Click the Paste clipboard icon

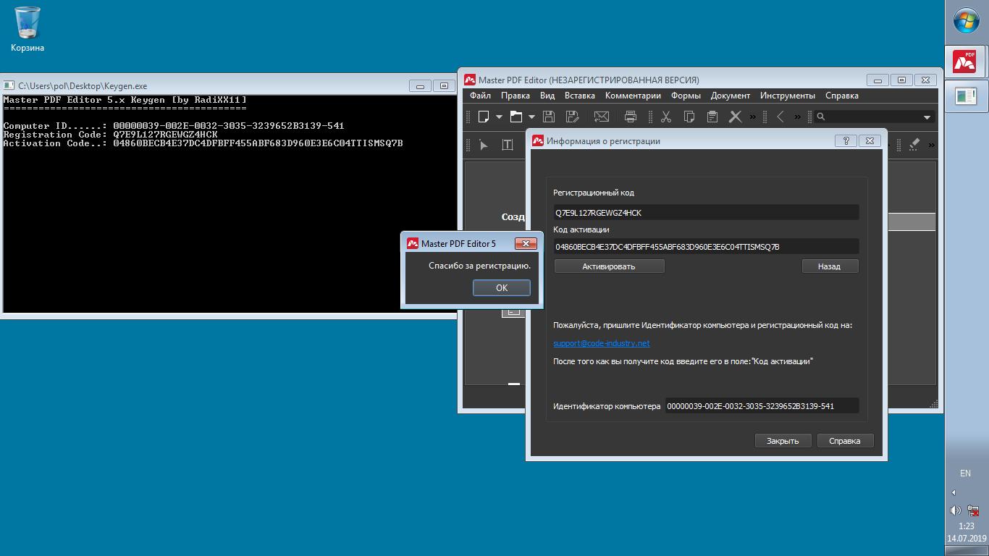click(712, 117)
